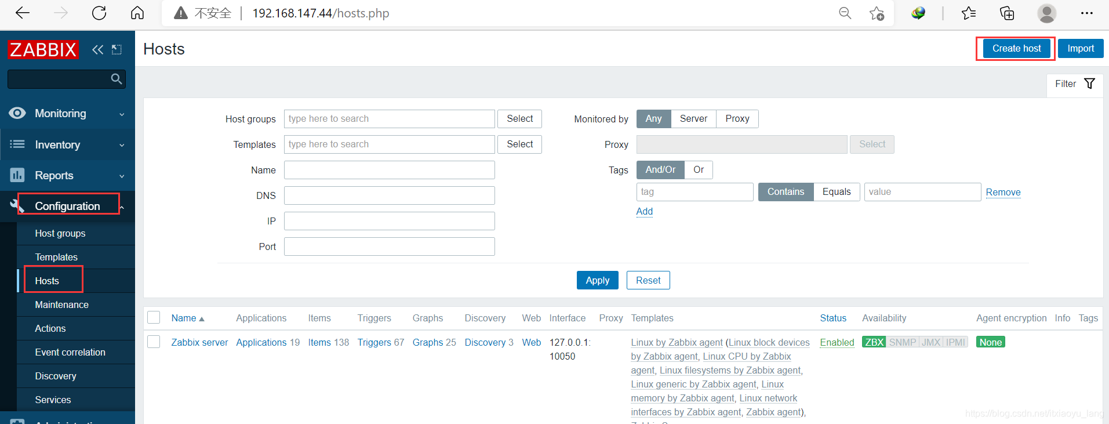Open the collections icon
This screenshot has height=424, width=1109.
(1007, 13)
